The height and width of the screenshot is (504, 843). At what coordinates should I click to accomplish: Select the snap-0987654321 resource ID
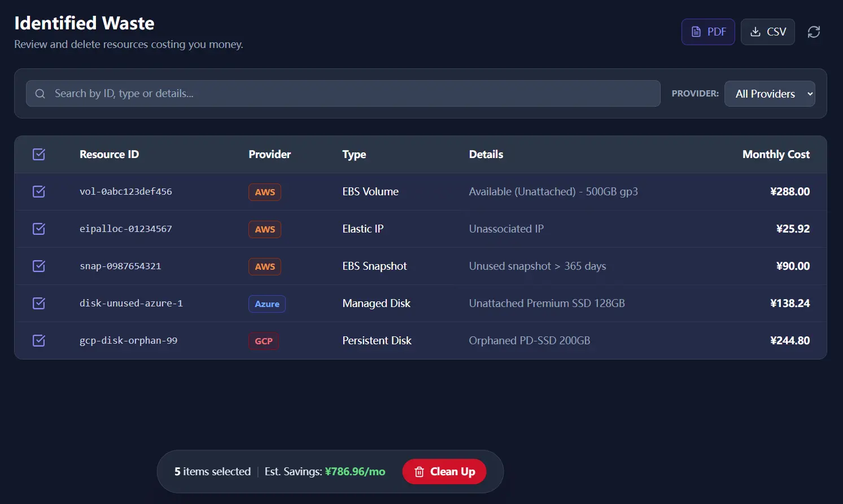tap(120, 266)
